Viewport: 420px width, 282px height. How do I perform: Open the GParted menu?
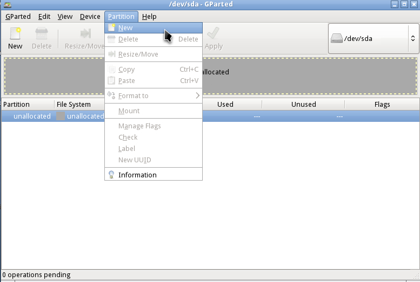(x=18, y=17)
